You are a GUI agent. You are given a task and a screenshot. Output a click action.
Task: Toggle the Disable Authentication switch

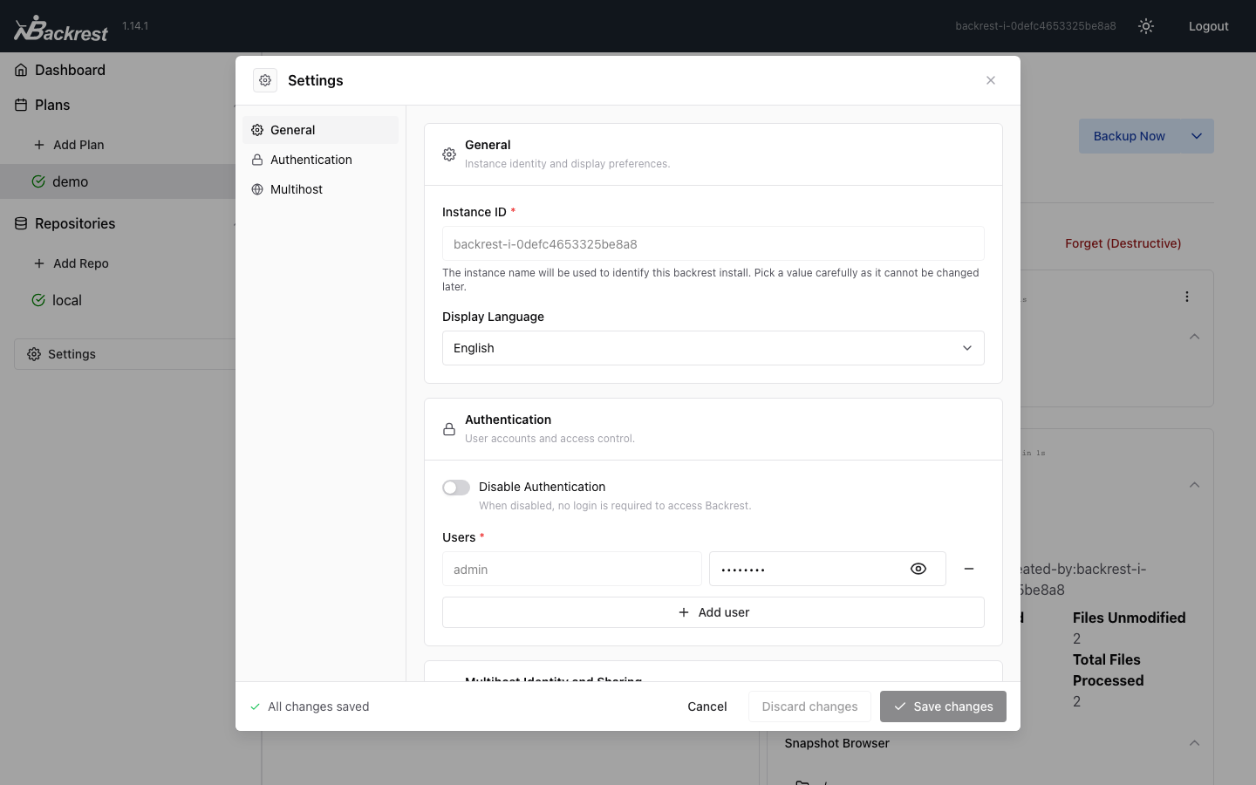(x=456, y=488)
